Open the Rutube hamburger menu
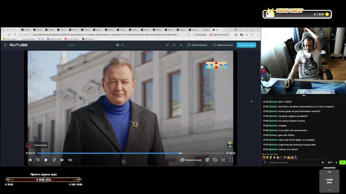The width and height of the screenshot is (346, 194). point(5,45)
